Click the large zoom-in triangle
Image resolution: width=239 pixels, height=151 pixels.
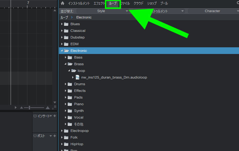[48, 108]
